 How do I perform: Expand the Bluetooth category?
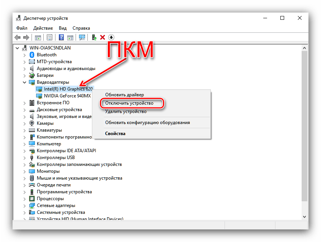25,55
